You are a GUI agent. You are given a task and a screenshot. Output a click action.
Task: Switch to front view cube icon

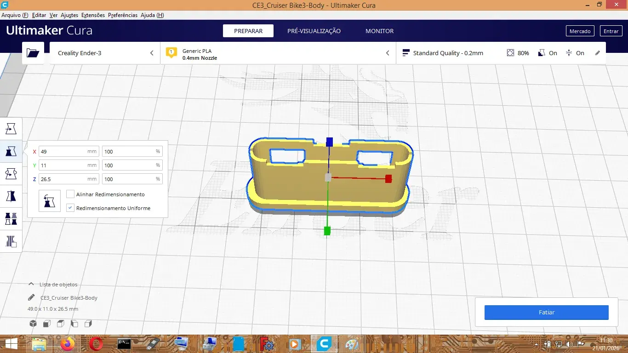(46, 324)
